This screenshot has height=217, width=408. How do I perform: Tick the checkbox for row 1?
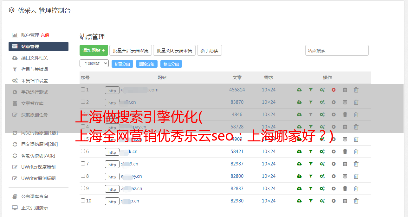coord(83,90)
